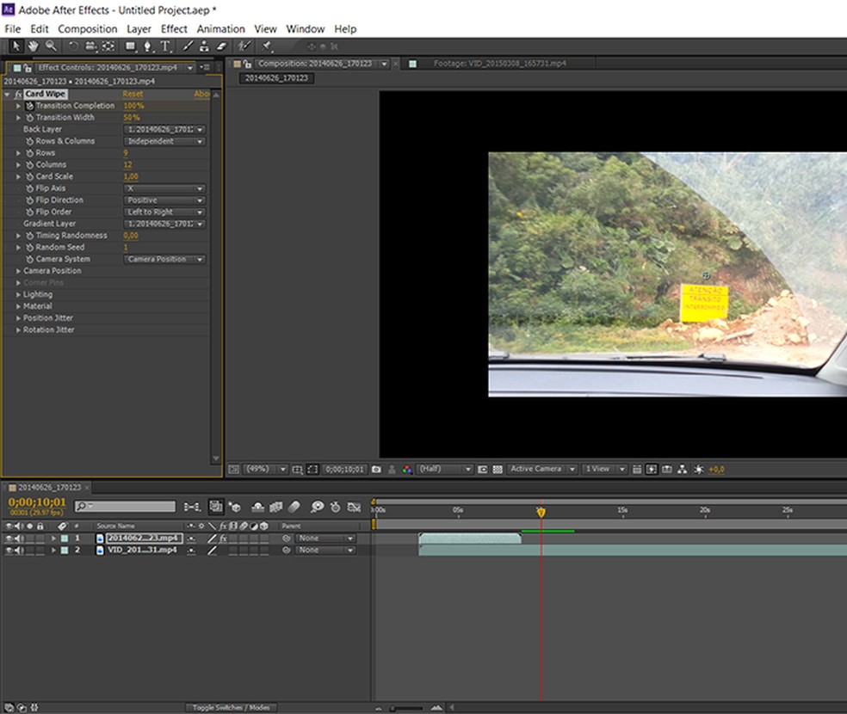The width and height of the screenshot is (847, 714).
Task: Click the timeline zoom slider
Action: [x=406, y=708]
